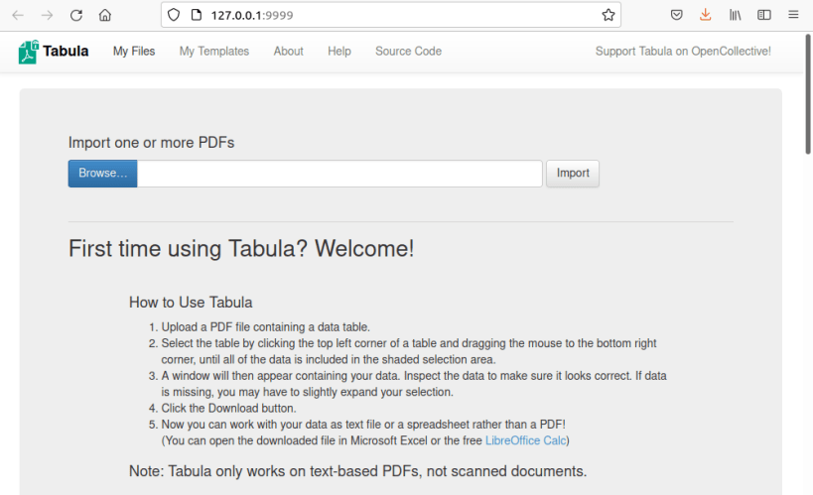Image resolution: width=813 pixels, height=495 pixels.
Task: Click the green Tabula logo icon
Action: pyautogui.click(x=28, y=52)
